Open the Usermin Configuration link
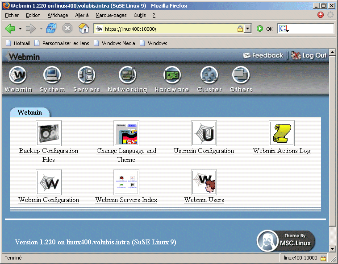This screenshot has height=264, width=338. [204, 151]
